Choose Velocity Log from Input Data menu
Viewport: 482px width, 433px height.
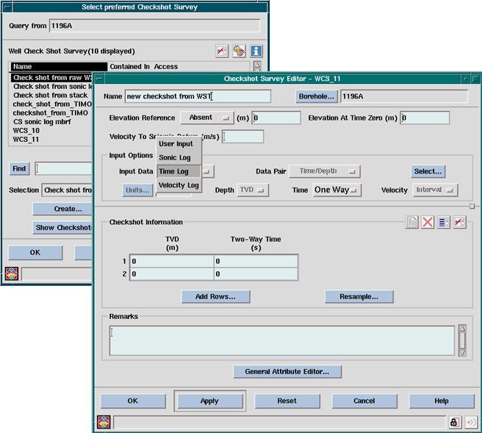[x=179, y=185]
